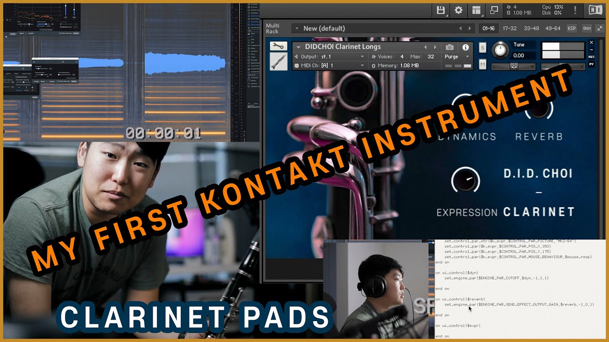609x342 pixels.
Task: Open Kontakt options gear
Action: tap(458, 10)
